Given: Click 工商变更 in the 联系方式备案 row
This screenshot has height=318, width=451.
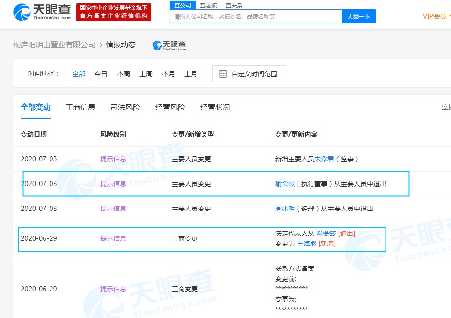Looking at the screenshot, I should (185, 289).
